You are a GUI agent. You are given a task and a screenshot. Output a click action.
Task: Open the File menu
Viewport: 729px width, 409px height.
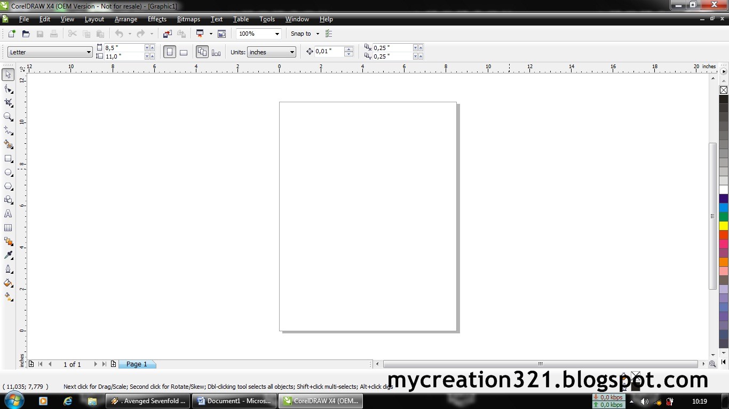[x=24, y=19]
